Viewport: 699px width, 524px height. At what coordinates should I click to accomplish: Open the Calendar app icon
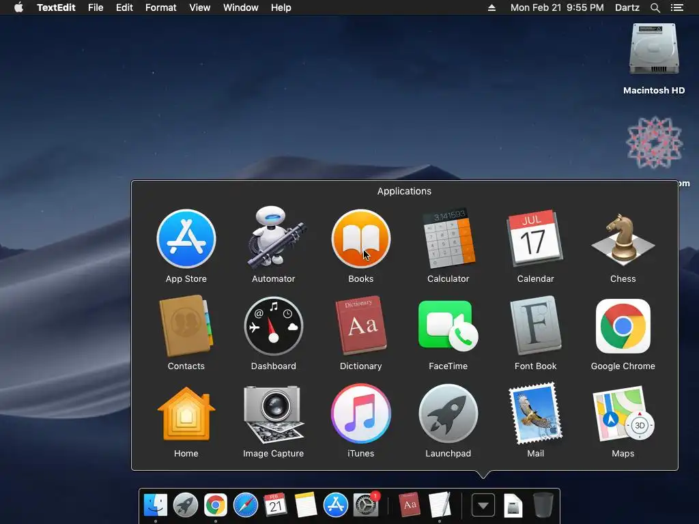[x=535, y=238]
